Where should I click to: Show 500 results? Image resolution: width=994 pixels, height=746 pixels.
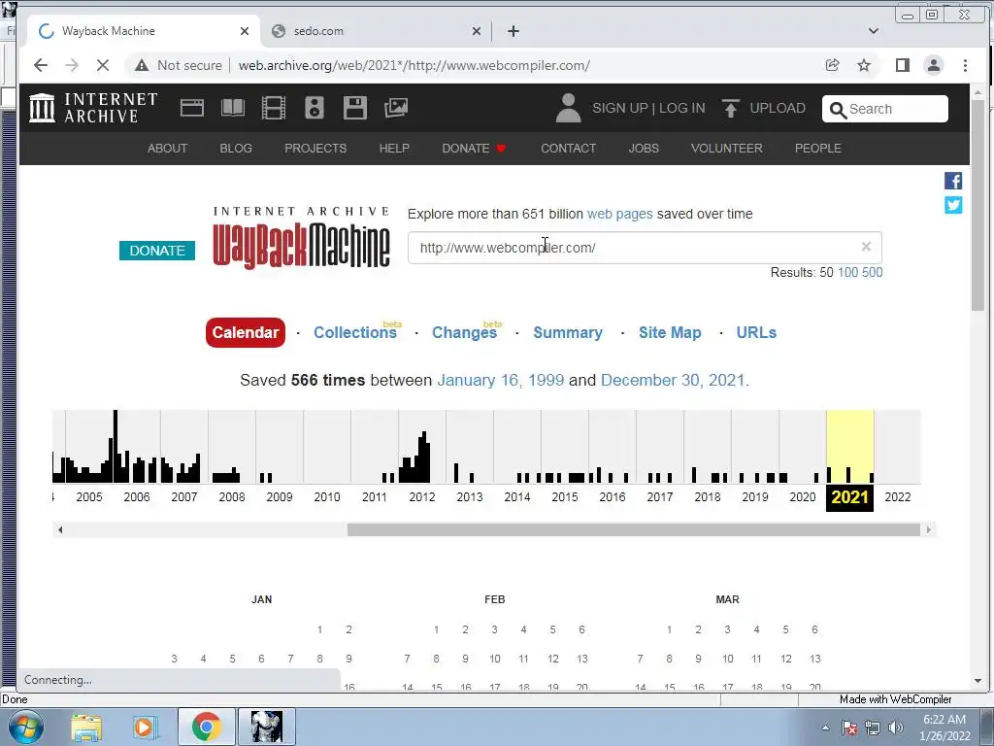pos(873,272)
